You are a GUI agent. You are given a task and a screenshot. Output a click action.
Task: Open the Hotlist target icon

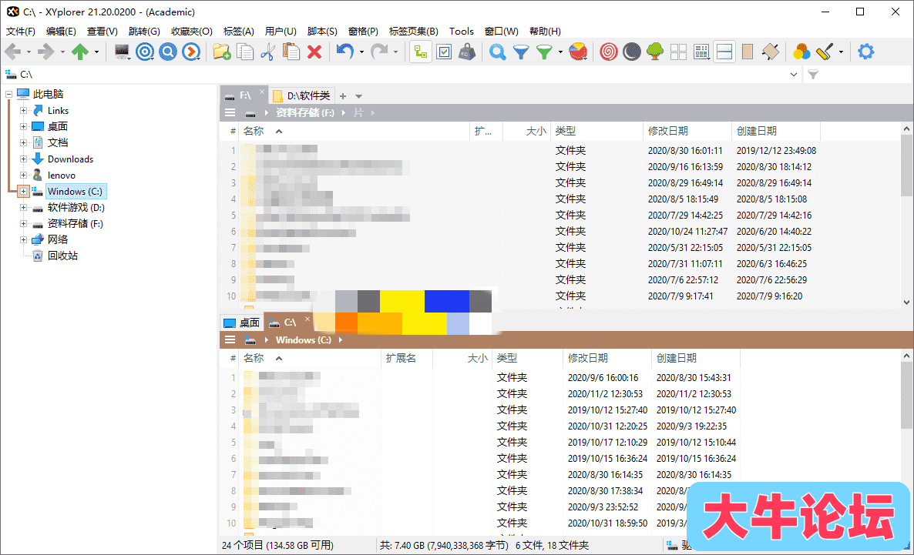click(145, 52)
